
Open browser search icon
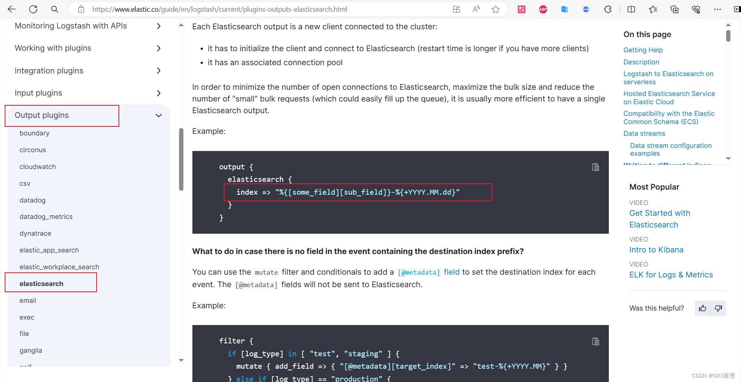[55, 9]
